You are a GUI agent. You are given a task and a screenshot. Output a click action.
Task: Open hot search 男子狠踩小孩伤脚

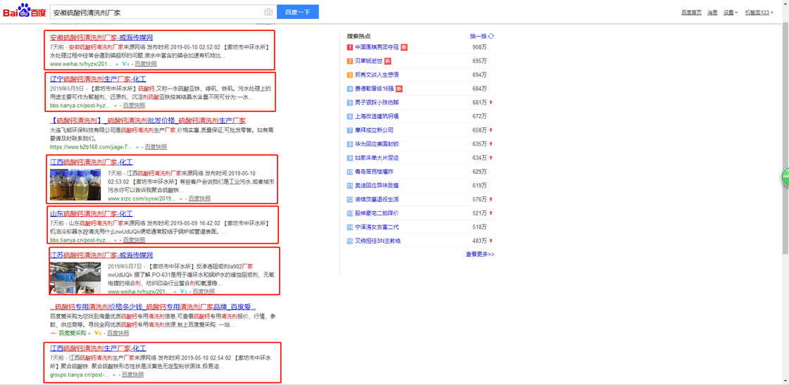pyautogui.click(x=377, y=103)
